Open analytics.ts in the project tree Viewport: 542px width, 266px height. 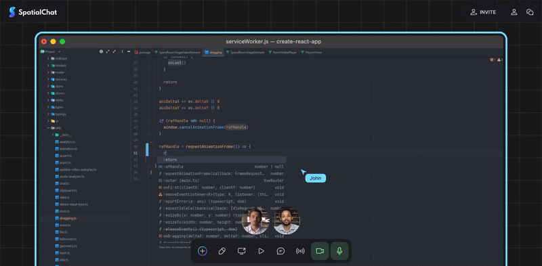point(65,142)
